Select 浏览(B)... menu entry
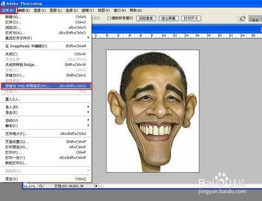Viewport: 262px width, 201px height. [x=46, y=27]
